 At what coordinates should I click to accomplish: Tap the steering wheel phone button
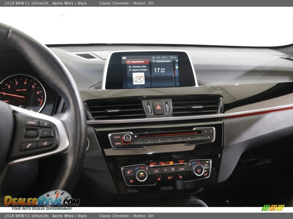point(29,146)
